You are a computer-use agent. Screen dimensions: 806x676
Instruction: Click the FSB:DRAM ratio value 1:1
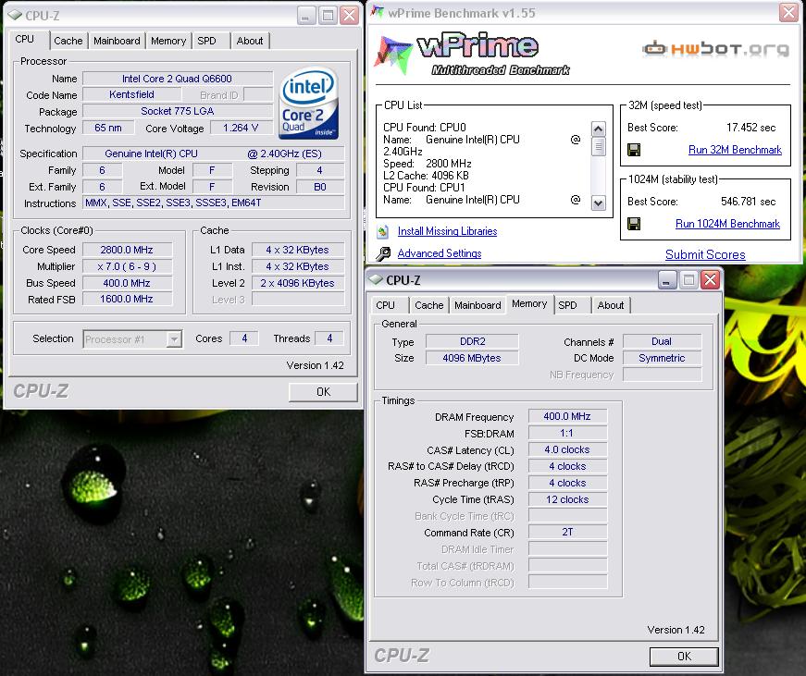(x=567, y=433)
